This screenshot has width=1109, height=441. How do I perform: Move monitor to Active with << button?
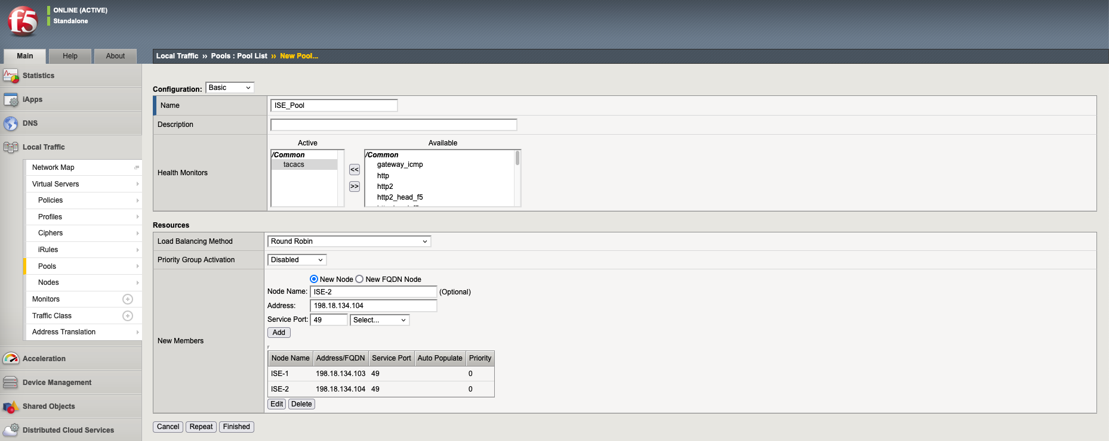tap(355, 170)
